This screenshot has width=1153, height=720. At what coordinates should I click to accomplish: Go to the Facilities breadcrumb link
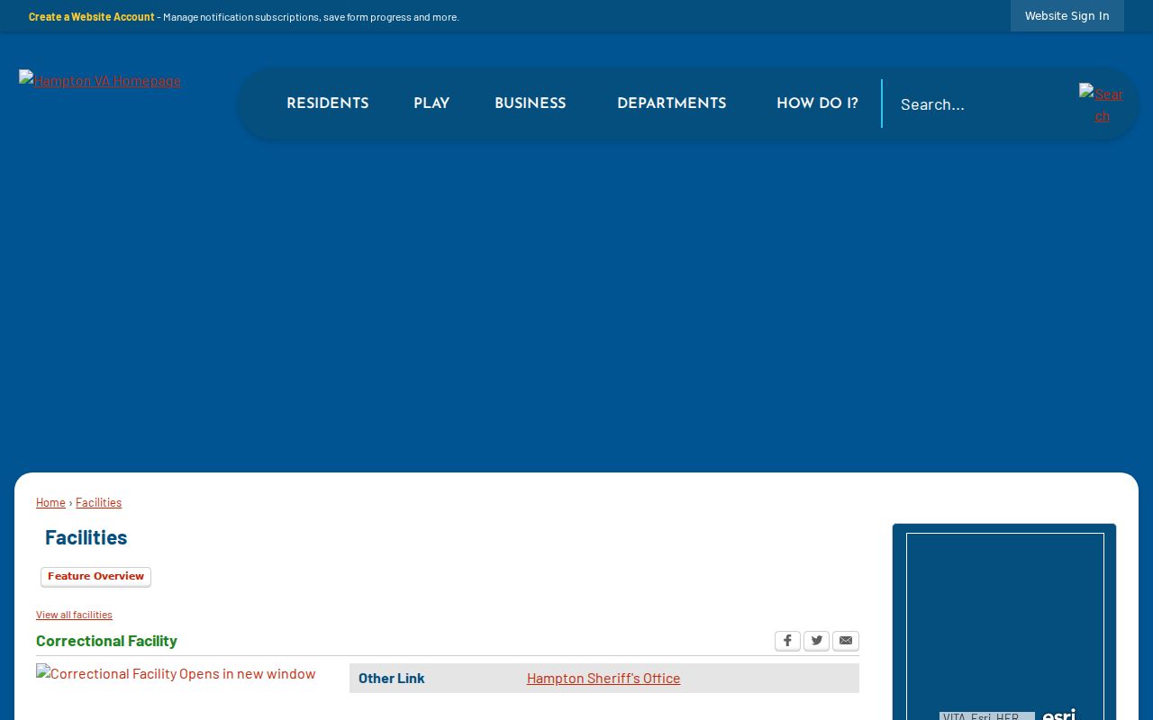(98, 502)
